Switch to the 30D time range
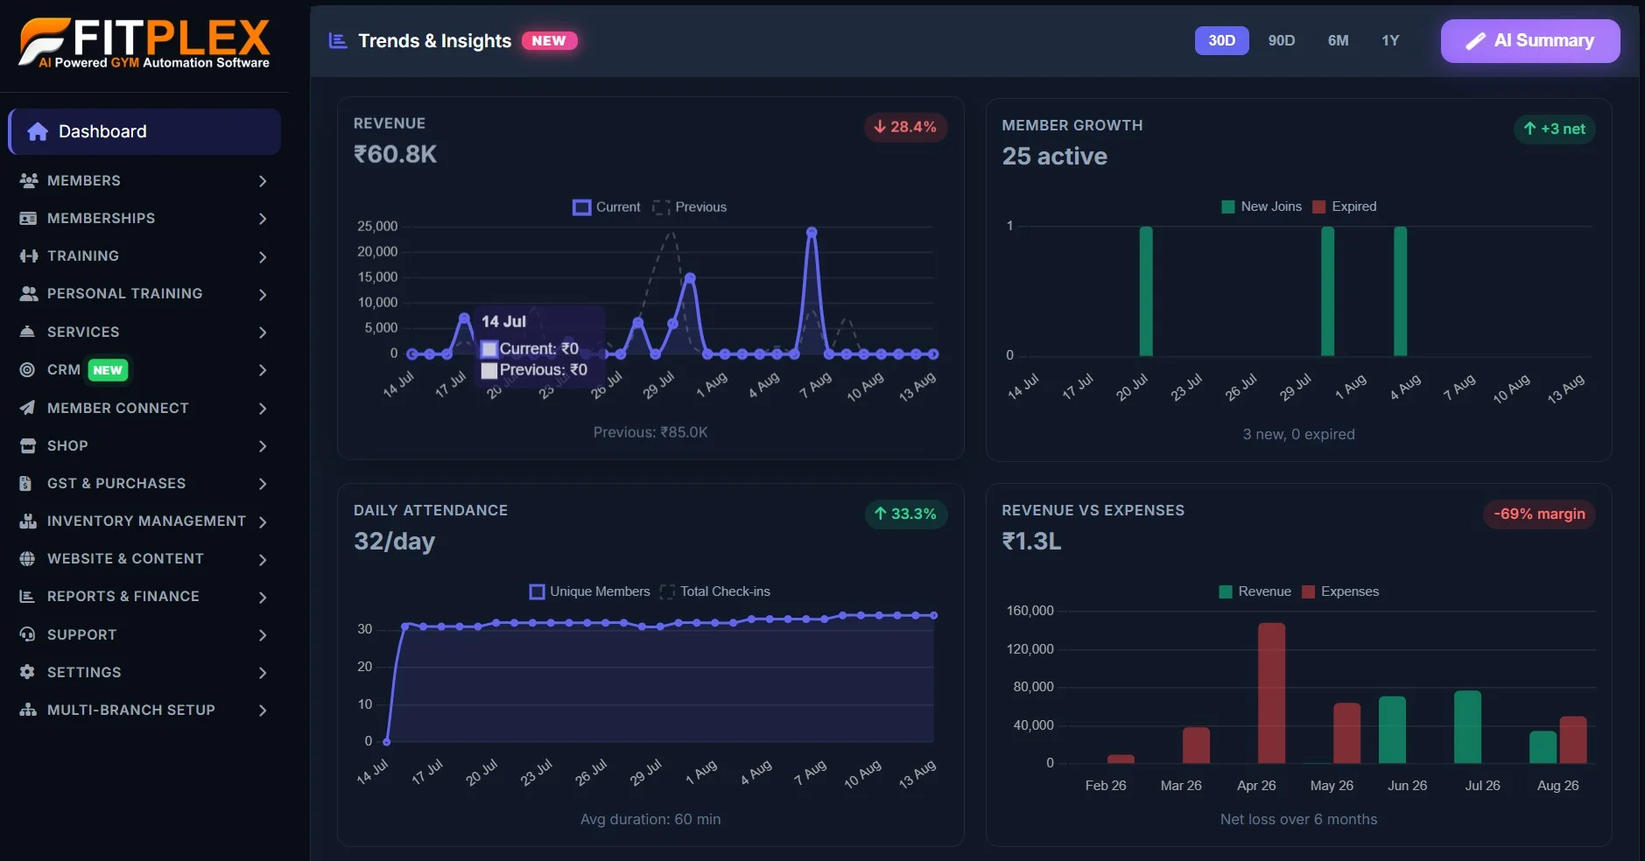The width and height of the screenshot is (1645, 861). [1222, 41]
